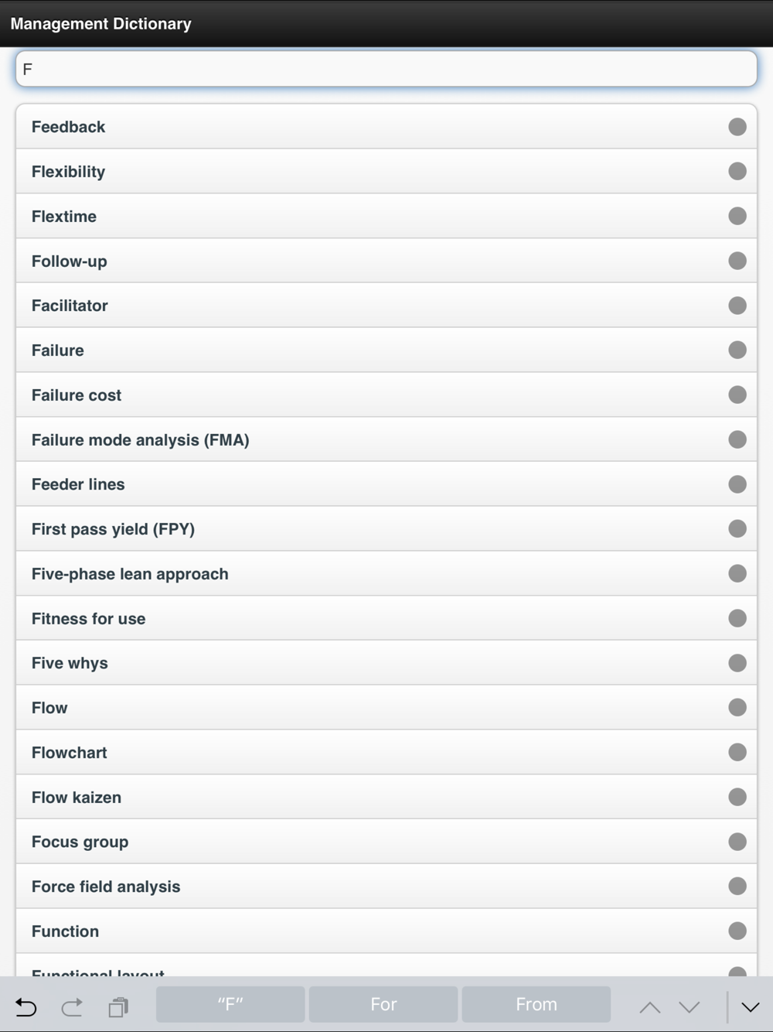
Task: Select the "F" quoted suggestion
Action: tap(230, 1004)
